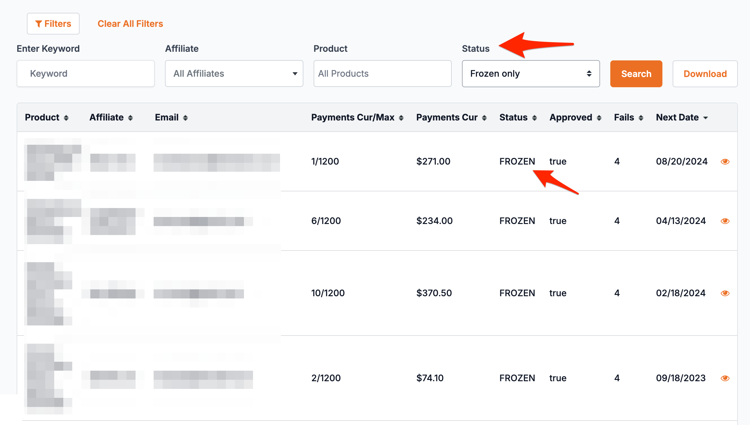Viewport: 750px width, 425px height.
Task: Sort by Approved column sort icon
Action: pos(599,118)
